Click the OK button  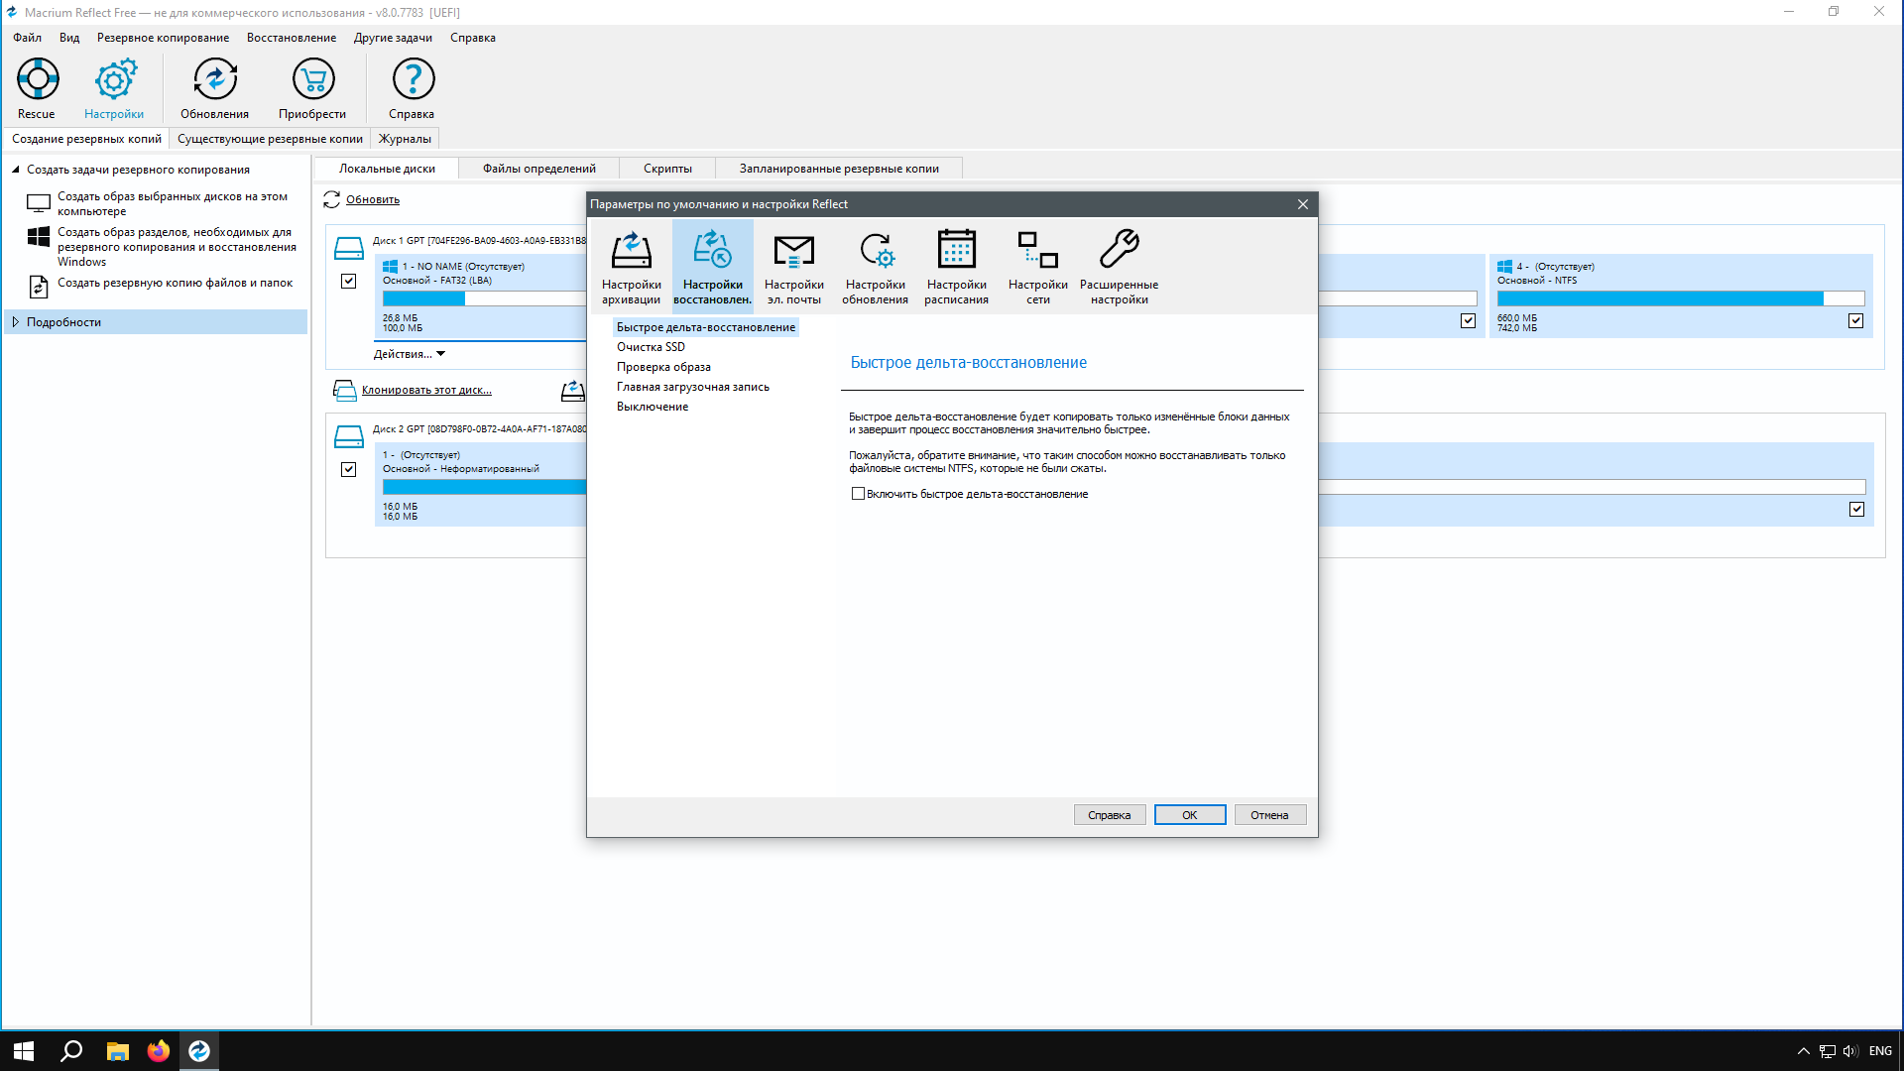coord(1190,815)
